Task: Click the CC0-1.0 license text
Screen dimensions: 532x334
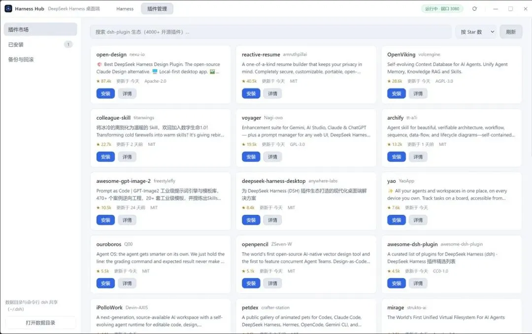Action: 440,271
